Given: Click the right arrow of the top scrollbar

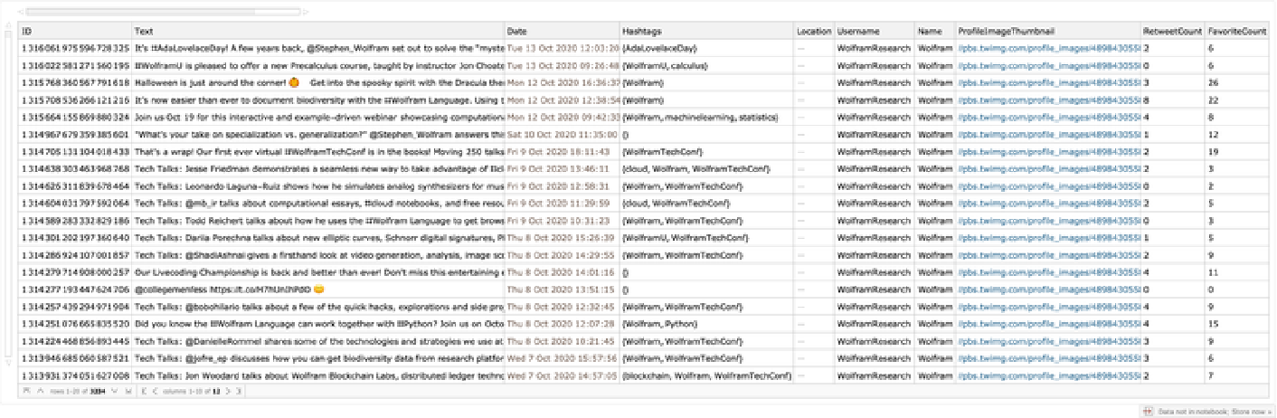Looking at the screenshot, I should (x=307, y=12).
